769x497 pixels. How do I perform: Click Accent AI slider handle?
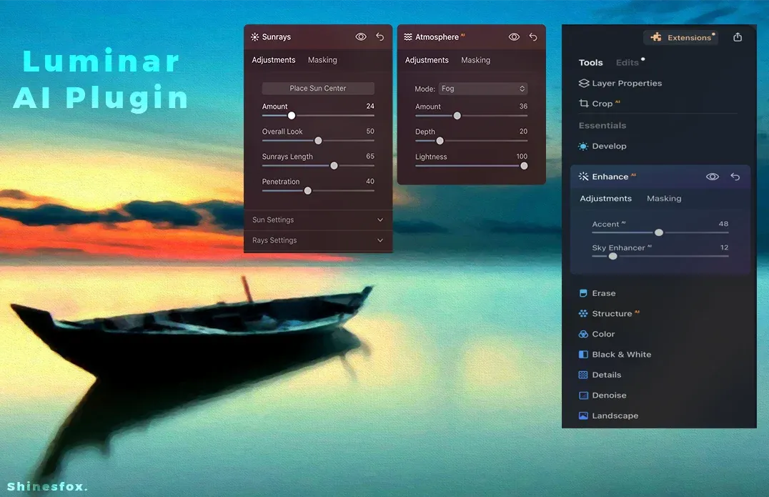click(659, 232)
